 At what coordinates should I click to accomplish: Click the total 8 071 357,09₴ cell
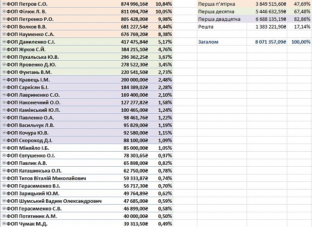pyautogui.click(x=271, y=42)
